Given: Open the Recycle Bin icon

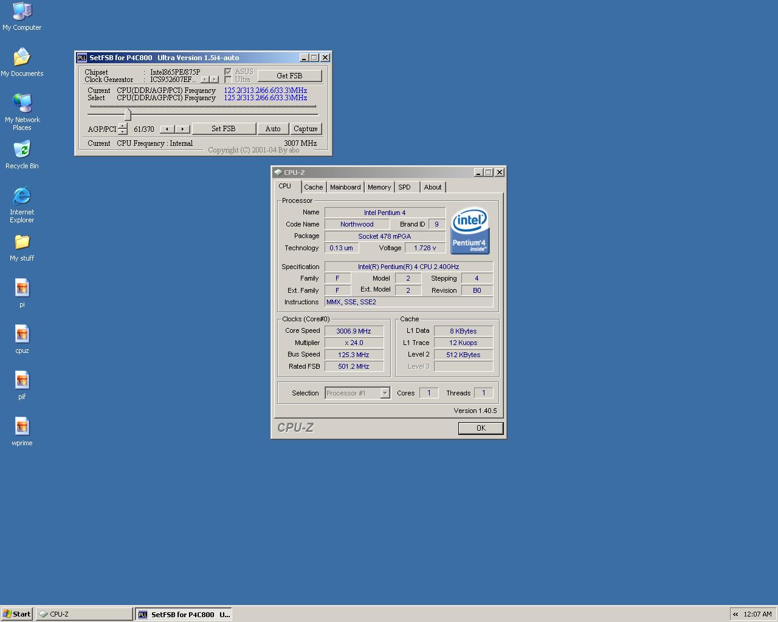Looking at the screenshot, I should point(22,155).
